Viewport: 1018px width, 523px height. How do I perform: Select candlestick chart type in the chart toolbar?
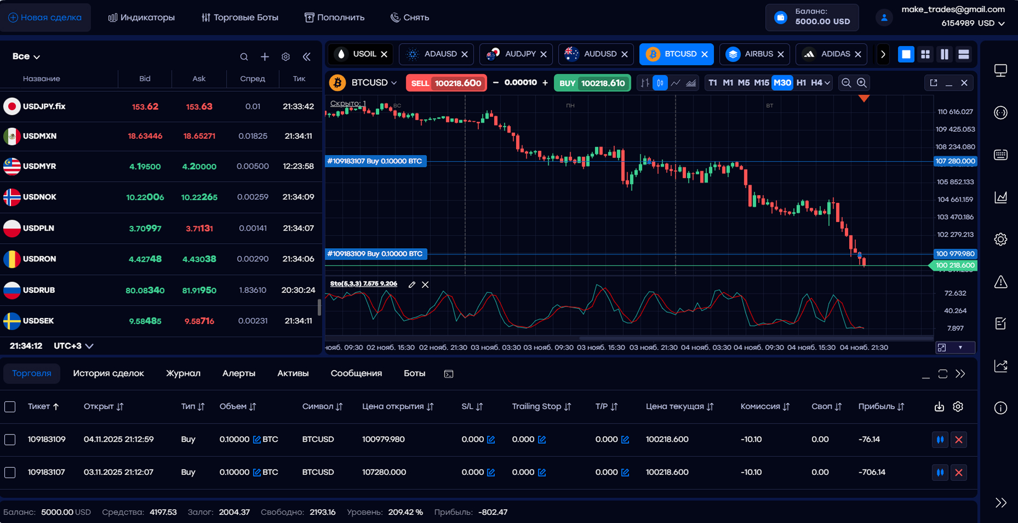click(x=660, y=83)
